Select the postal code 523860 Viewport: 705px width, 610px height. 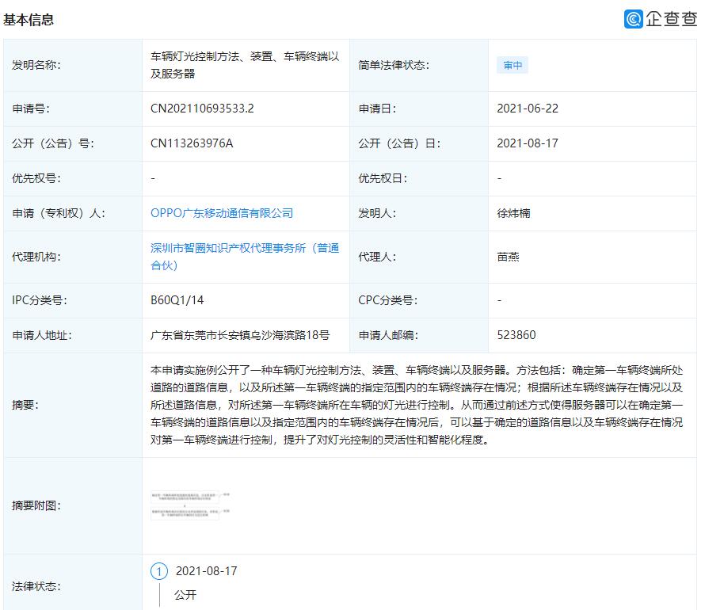tap(513, 335)
